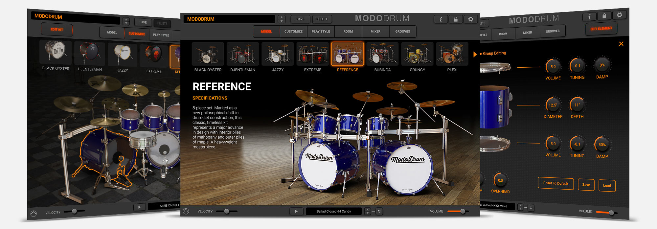Click VOLUME slider in right window
The width and height of the screenshot is (657, 229).
click(606, 213)
